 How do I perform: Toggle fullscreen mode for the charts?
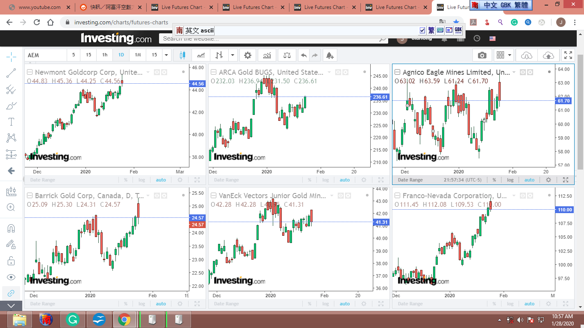(568, 55)
